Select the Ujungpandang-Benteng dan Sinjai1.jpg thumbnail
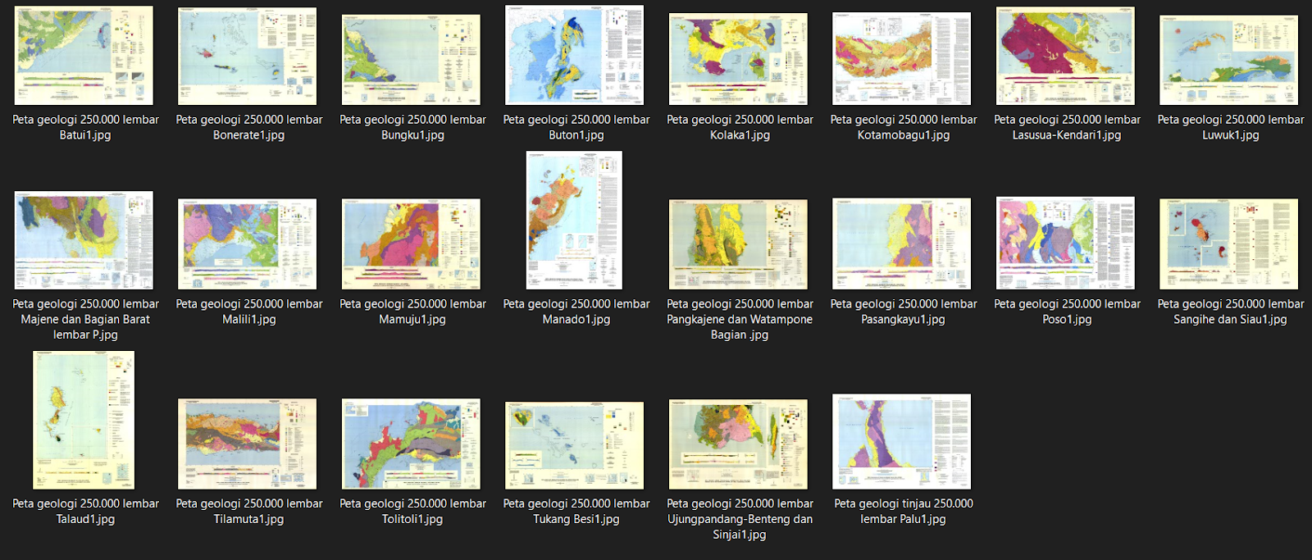Image resolution: width=1312 pixels, height=560 pixels. click(738, 444)
